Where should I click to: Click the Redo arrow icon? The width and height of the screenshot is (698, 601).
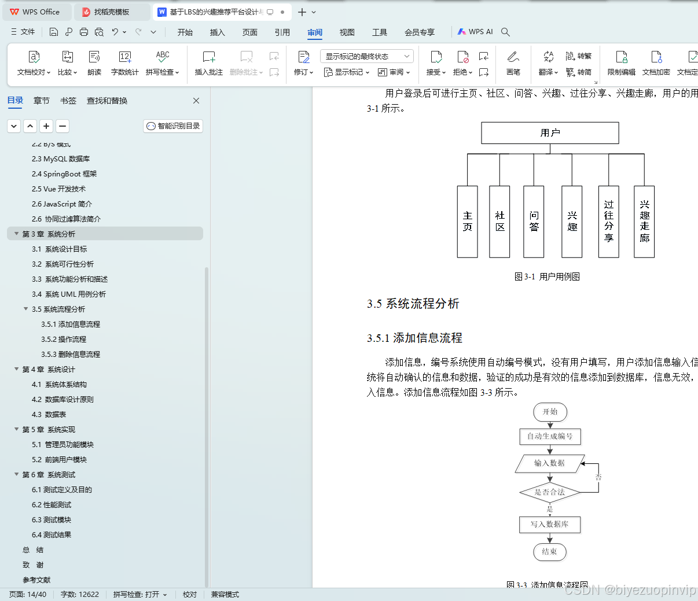[x=138, y=32]
